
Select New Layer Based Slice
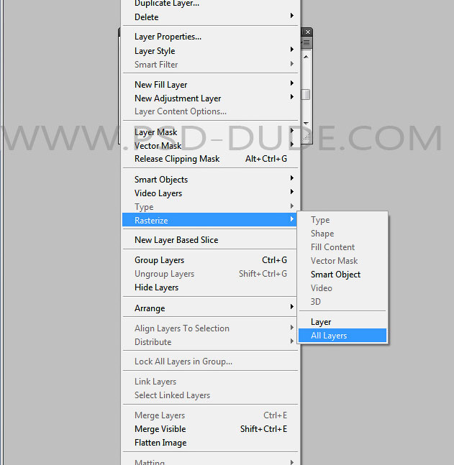176,240
